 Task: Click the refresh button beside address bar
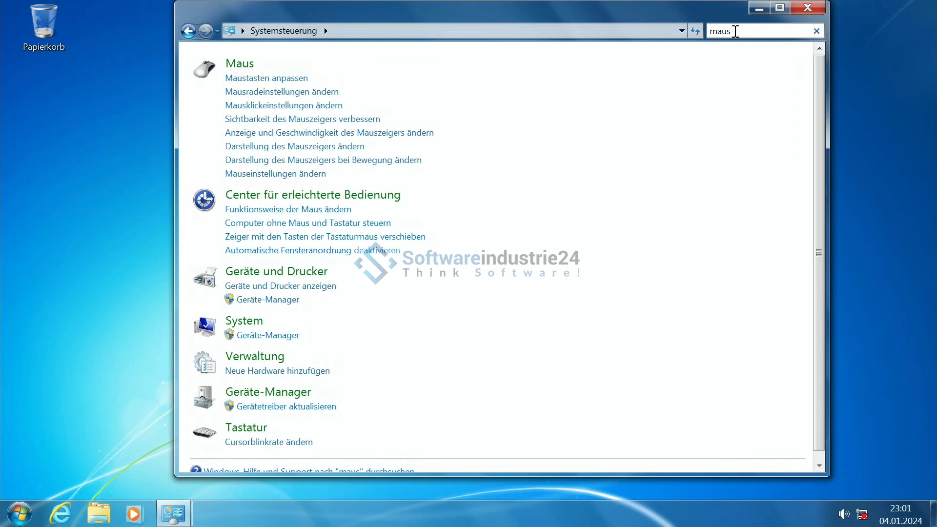[x=695, y=31]
